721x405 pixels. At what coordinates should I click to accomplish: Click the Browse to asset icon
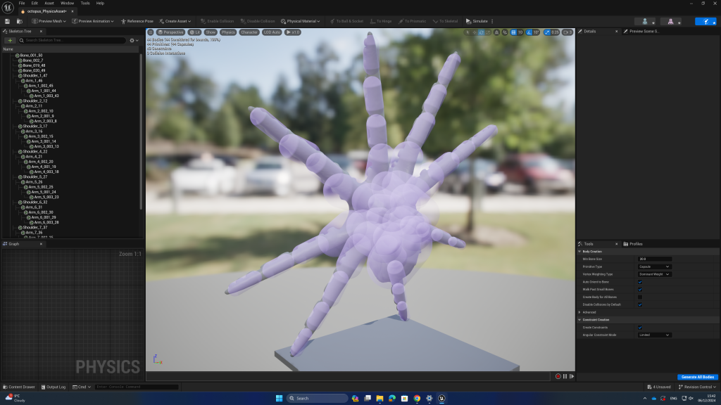[19, 21]
